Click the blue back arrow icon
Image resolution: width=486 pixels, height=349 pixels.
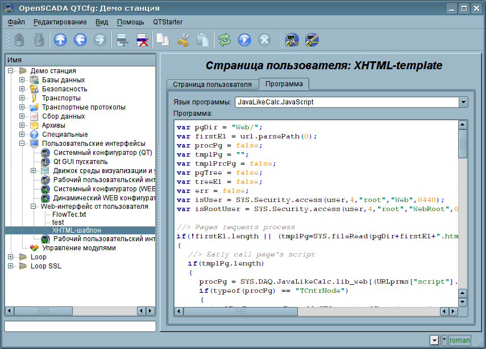[x=80, y=40]
